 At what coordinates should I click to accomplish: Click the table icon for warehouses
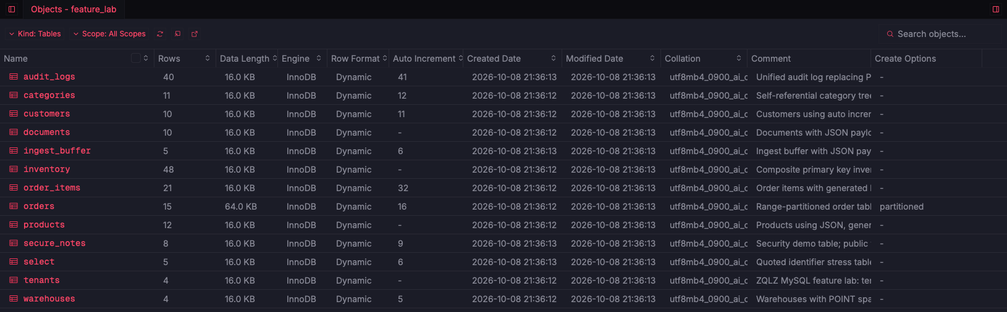(14, 299)
